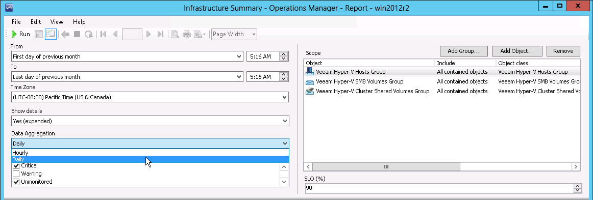Open the File menu
The width and height of the screenshot is (593, 200).
16,22
